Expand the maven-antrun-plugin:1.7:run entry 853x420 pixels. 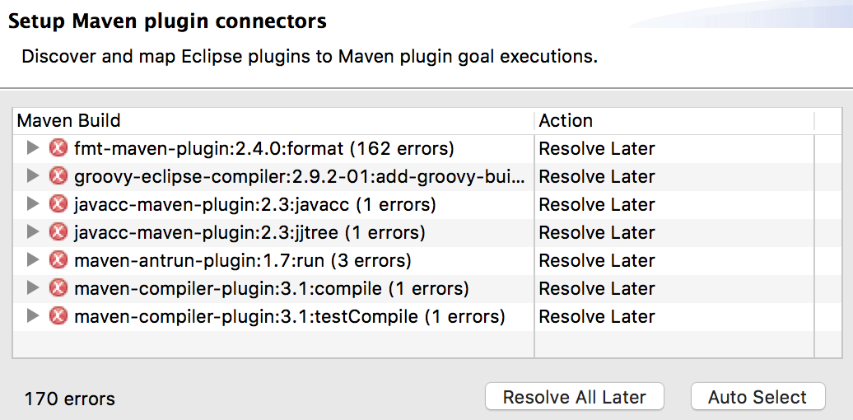point(33,260)
